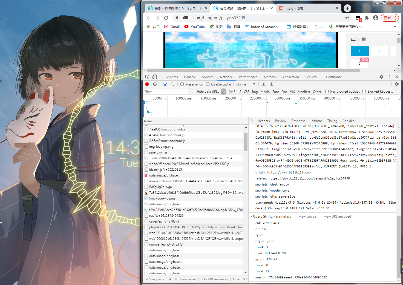This screenshot has height=285, width=403.
Task: Select episode 2 button
Action: [379, 51]
